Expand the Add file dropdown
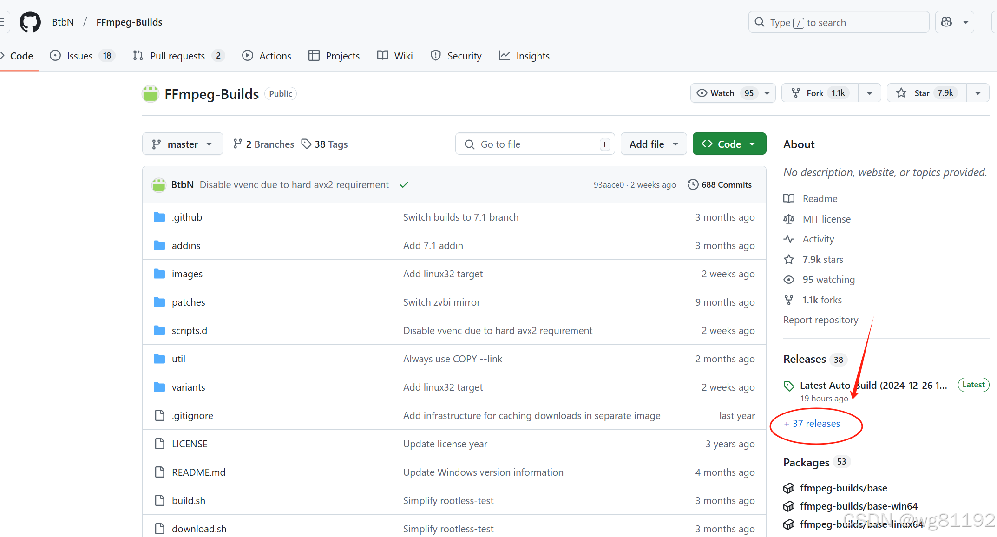The image size is (997, 537). tap(653, 144)
